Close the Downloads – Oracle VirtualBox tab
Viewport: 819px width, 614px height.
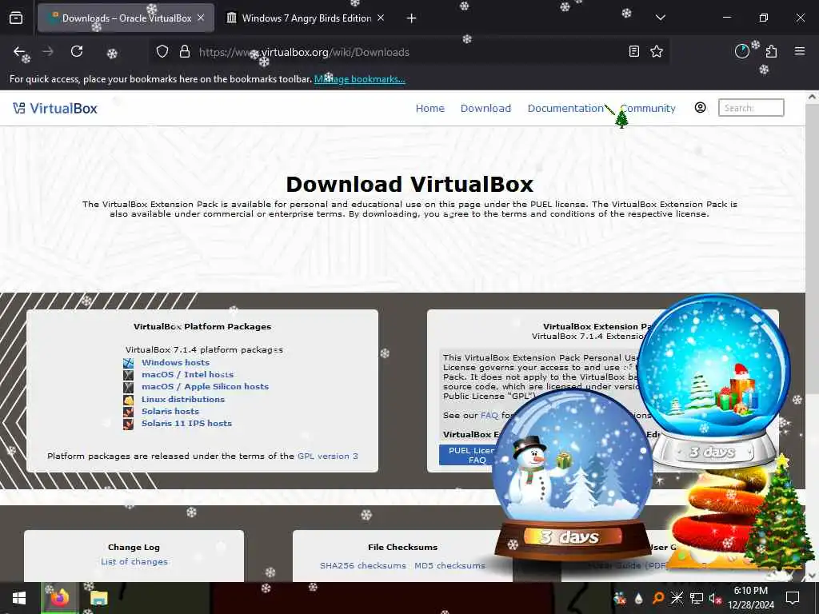coord(201,18)
